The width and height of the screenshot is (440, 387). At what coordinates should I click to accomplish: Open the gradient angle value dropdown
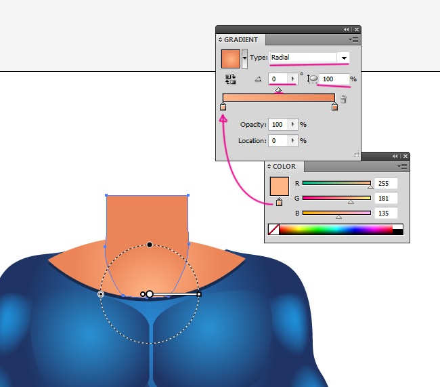[292, 79]
